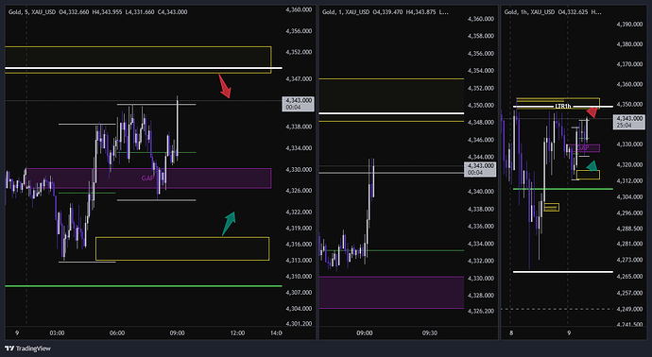Click 4,313.000 on 5-minute chart price scale
Screen dimensions: 652x357
[x=299, y=260]
